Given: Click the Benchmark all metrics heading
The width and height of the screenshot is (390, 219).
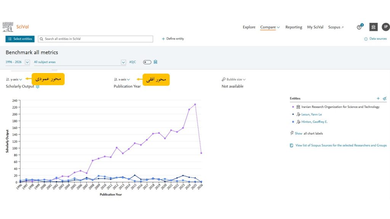Looking at the screenshot, I should 32,52.
